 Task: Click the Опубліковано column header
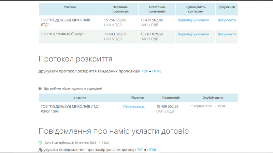213,98
